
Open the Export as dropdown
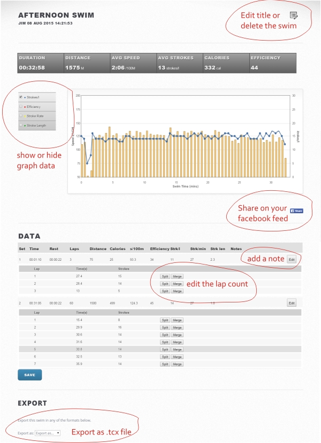pos(48,433)
